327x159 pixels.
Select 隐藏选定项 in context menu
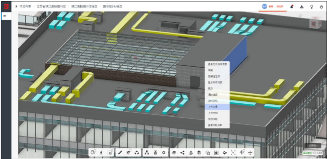[x=217, y=77]
